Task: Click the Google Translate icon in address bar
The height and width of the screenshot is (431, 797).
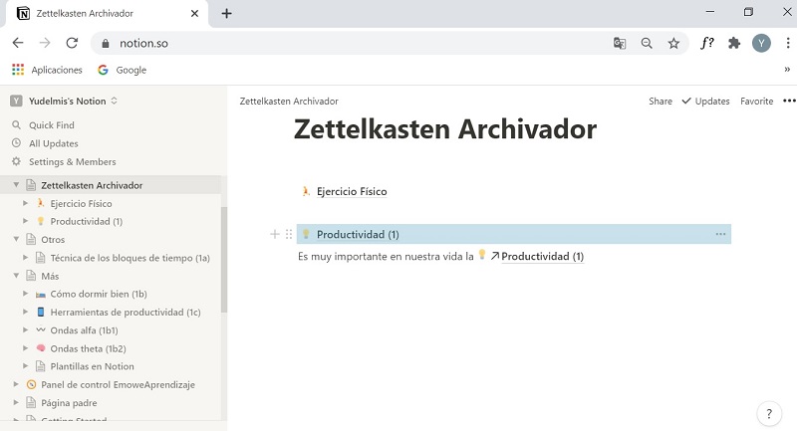Action: point(619,43)
